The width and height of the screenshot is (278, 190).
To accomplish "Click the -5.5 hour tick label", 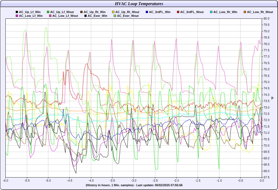I will (x=27, y=180).
